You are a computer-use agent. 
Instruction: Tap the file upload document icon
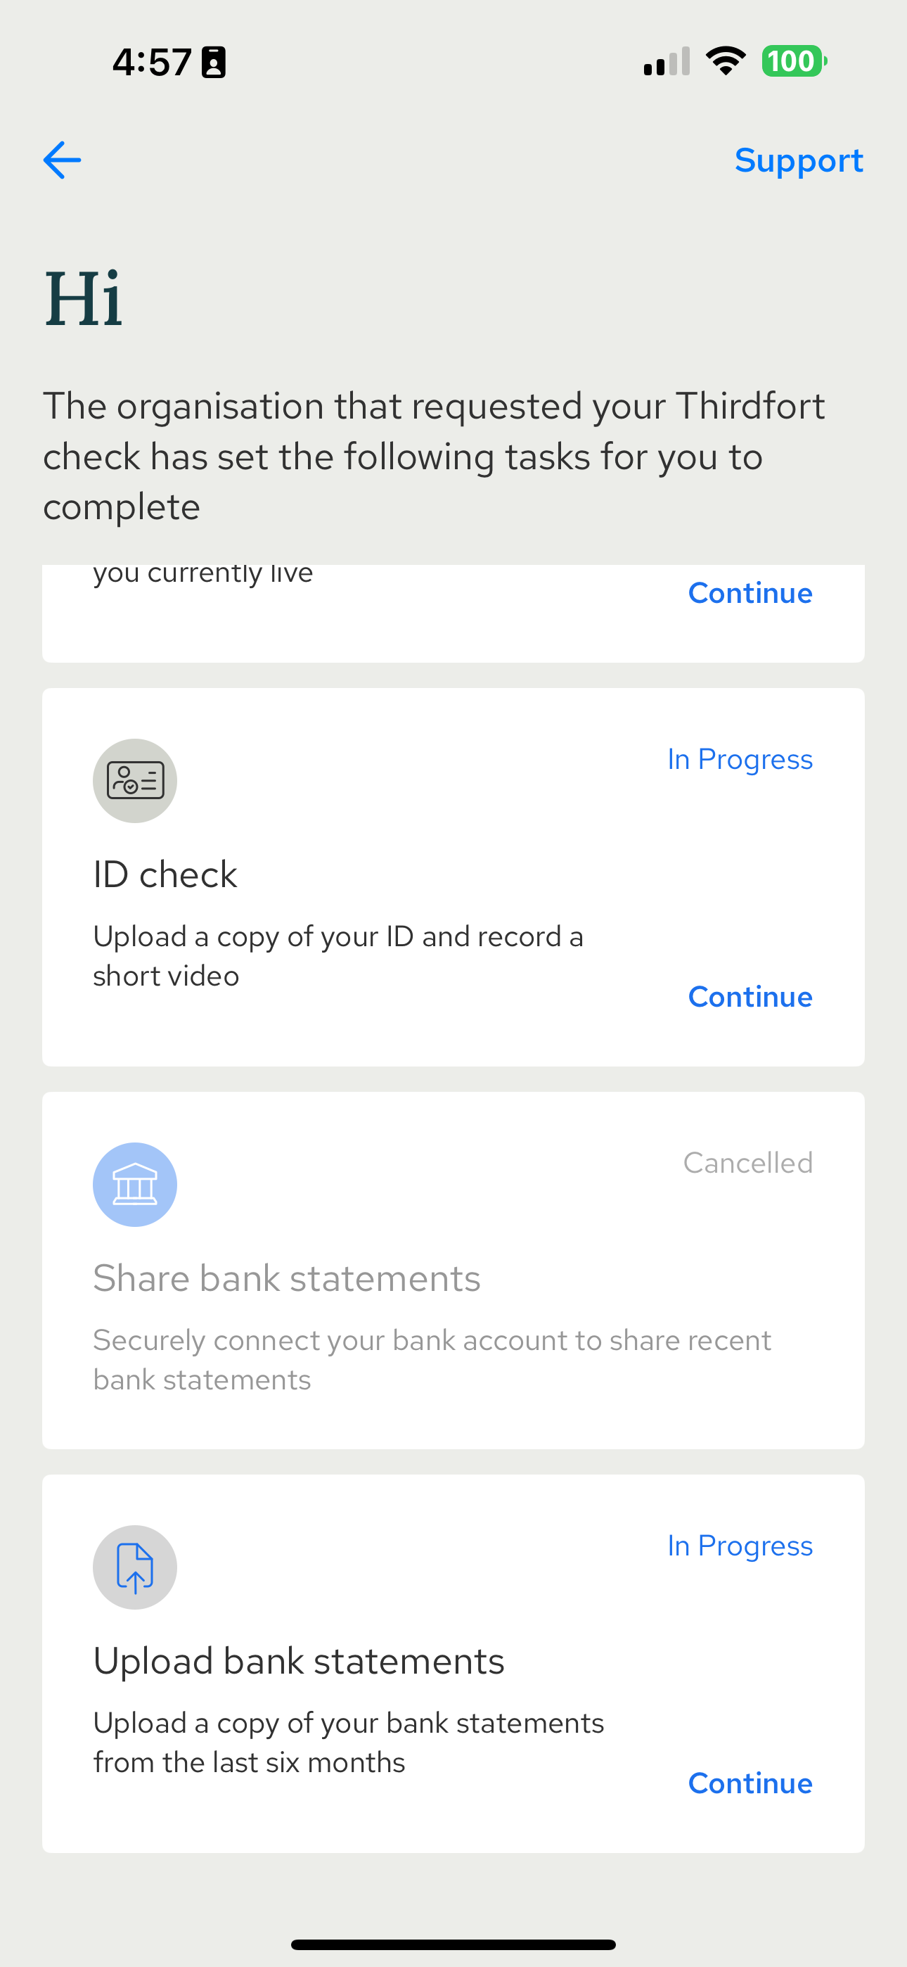135,1567
